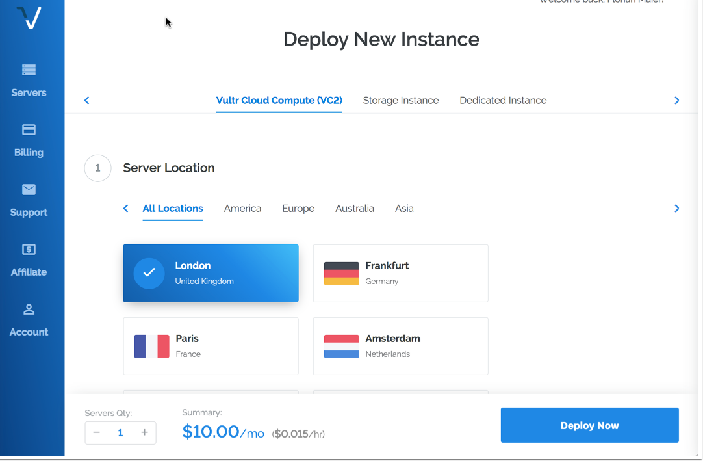Filter locations by Europe

(x=298, y=208)
